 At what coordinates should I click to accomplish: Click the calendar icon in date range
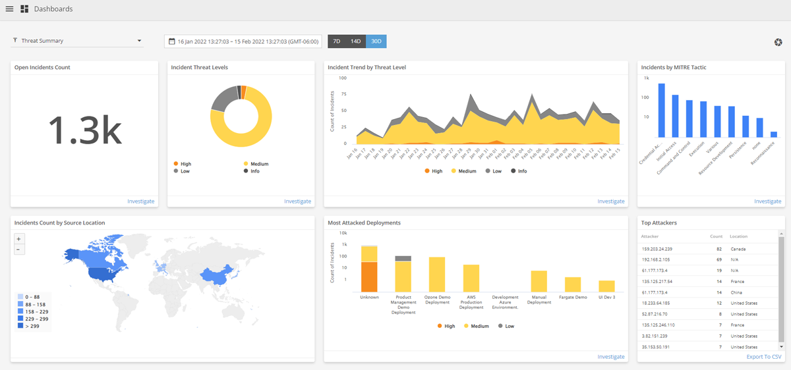point(172,41)
